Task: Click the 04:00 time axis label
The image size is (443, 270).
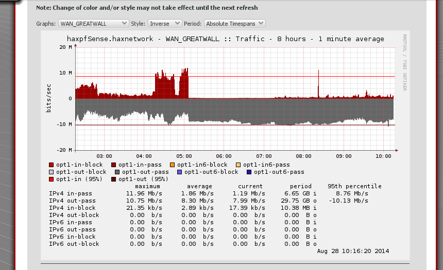Action: 144,156
